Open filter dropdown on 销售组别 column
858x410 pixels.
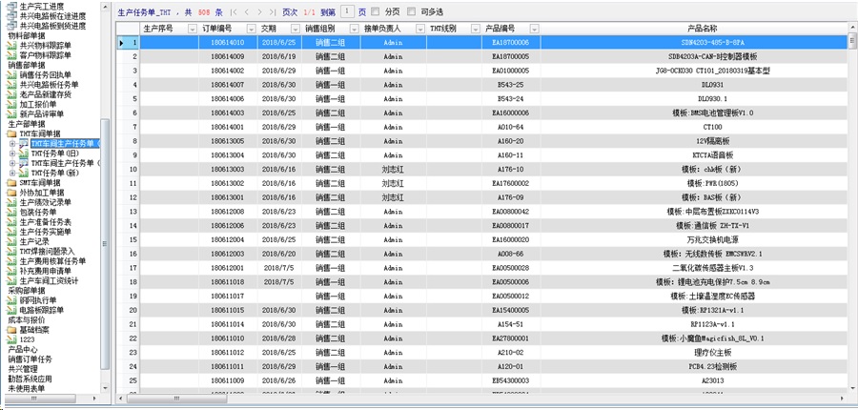[354, 30]
